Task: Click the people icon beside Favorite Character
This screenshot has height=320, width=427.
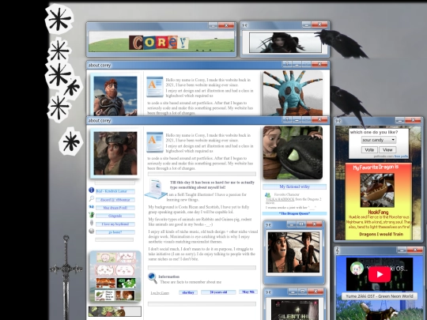Action: point(268,195)
